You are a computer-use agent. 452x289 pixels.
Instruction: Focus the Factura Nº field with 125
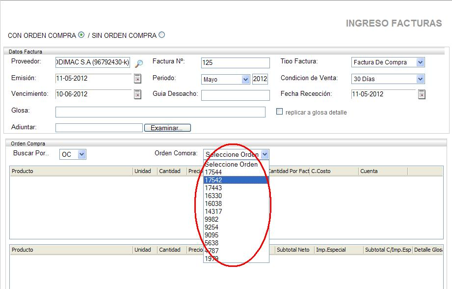tap(235, 62)
